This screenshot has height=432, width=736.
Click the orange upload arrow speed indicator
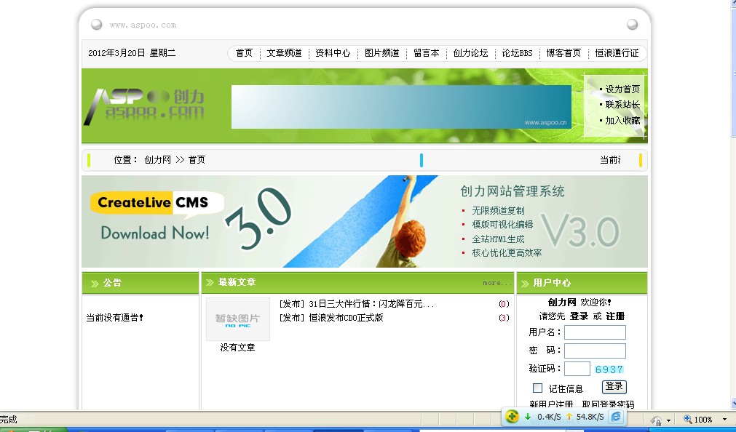(569, 417)
